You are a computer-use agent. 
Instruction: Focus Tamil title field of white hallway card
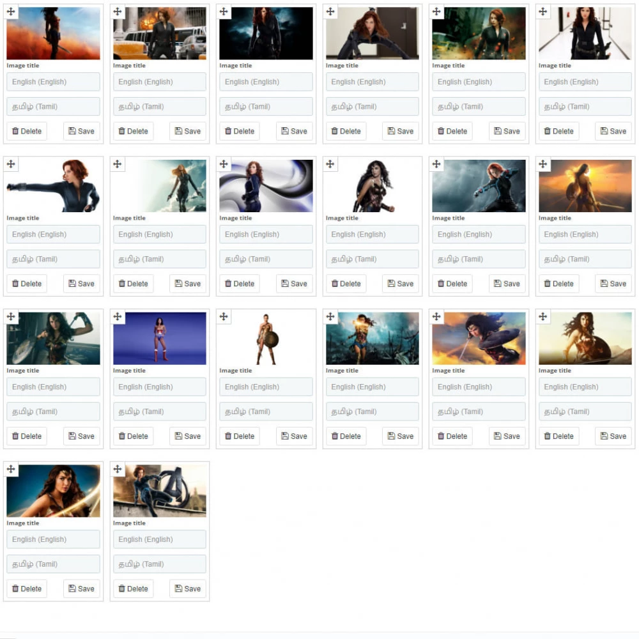[x=585, y=106]
